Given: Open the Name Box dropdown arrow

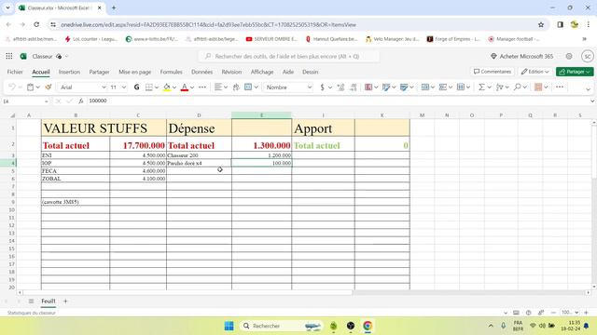Looking at the screenshot, I should [46, 101].
